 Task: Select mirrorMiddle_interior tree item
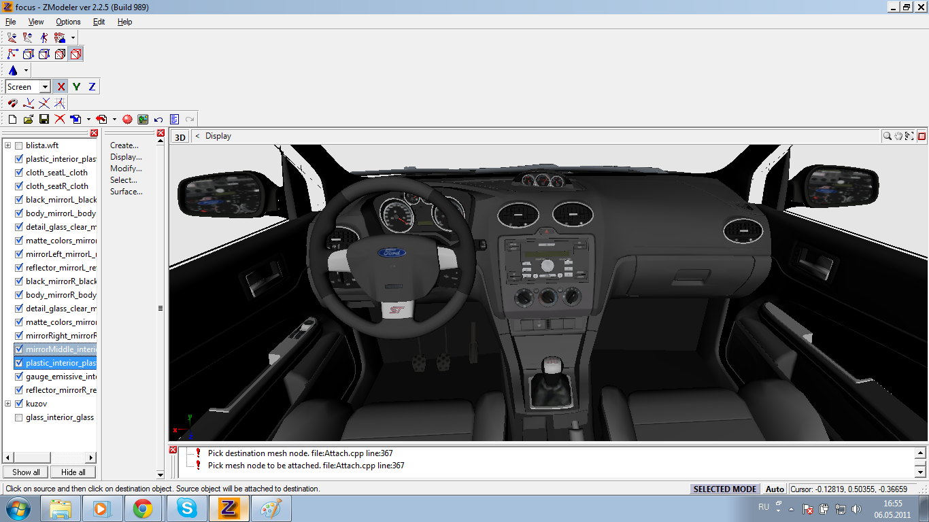61,349
